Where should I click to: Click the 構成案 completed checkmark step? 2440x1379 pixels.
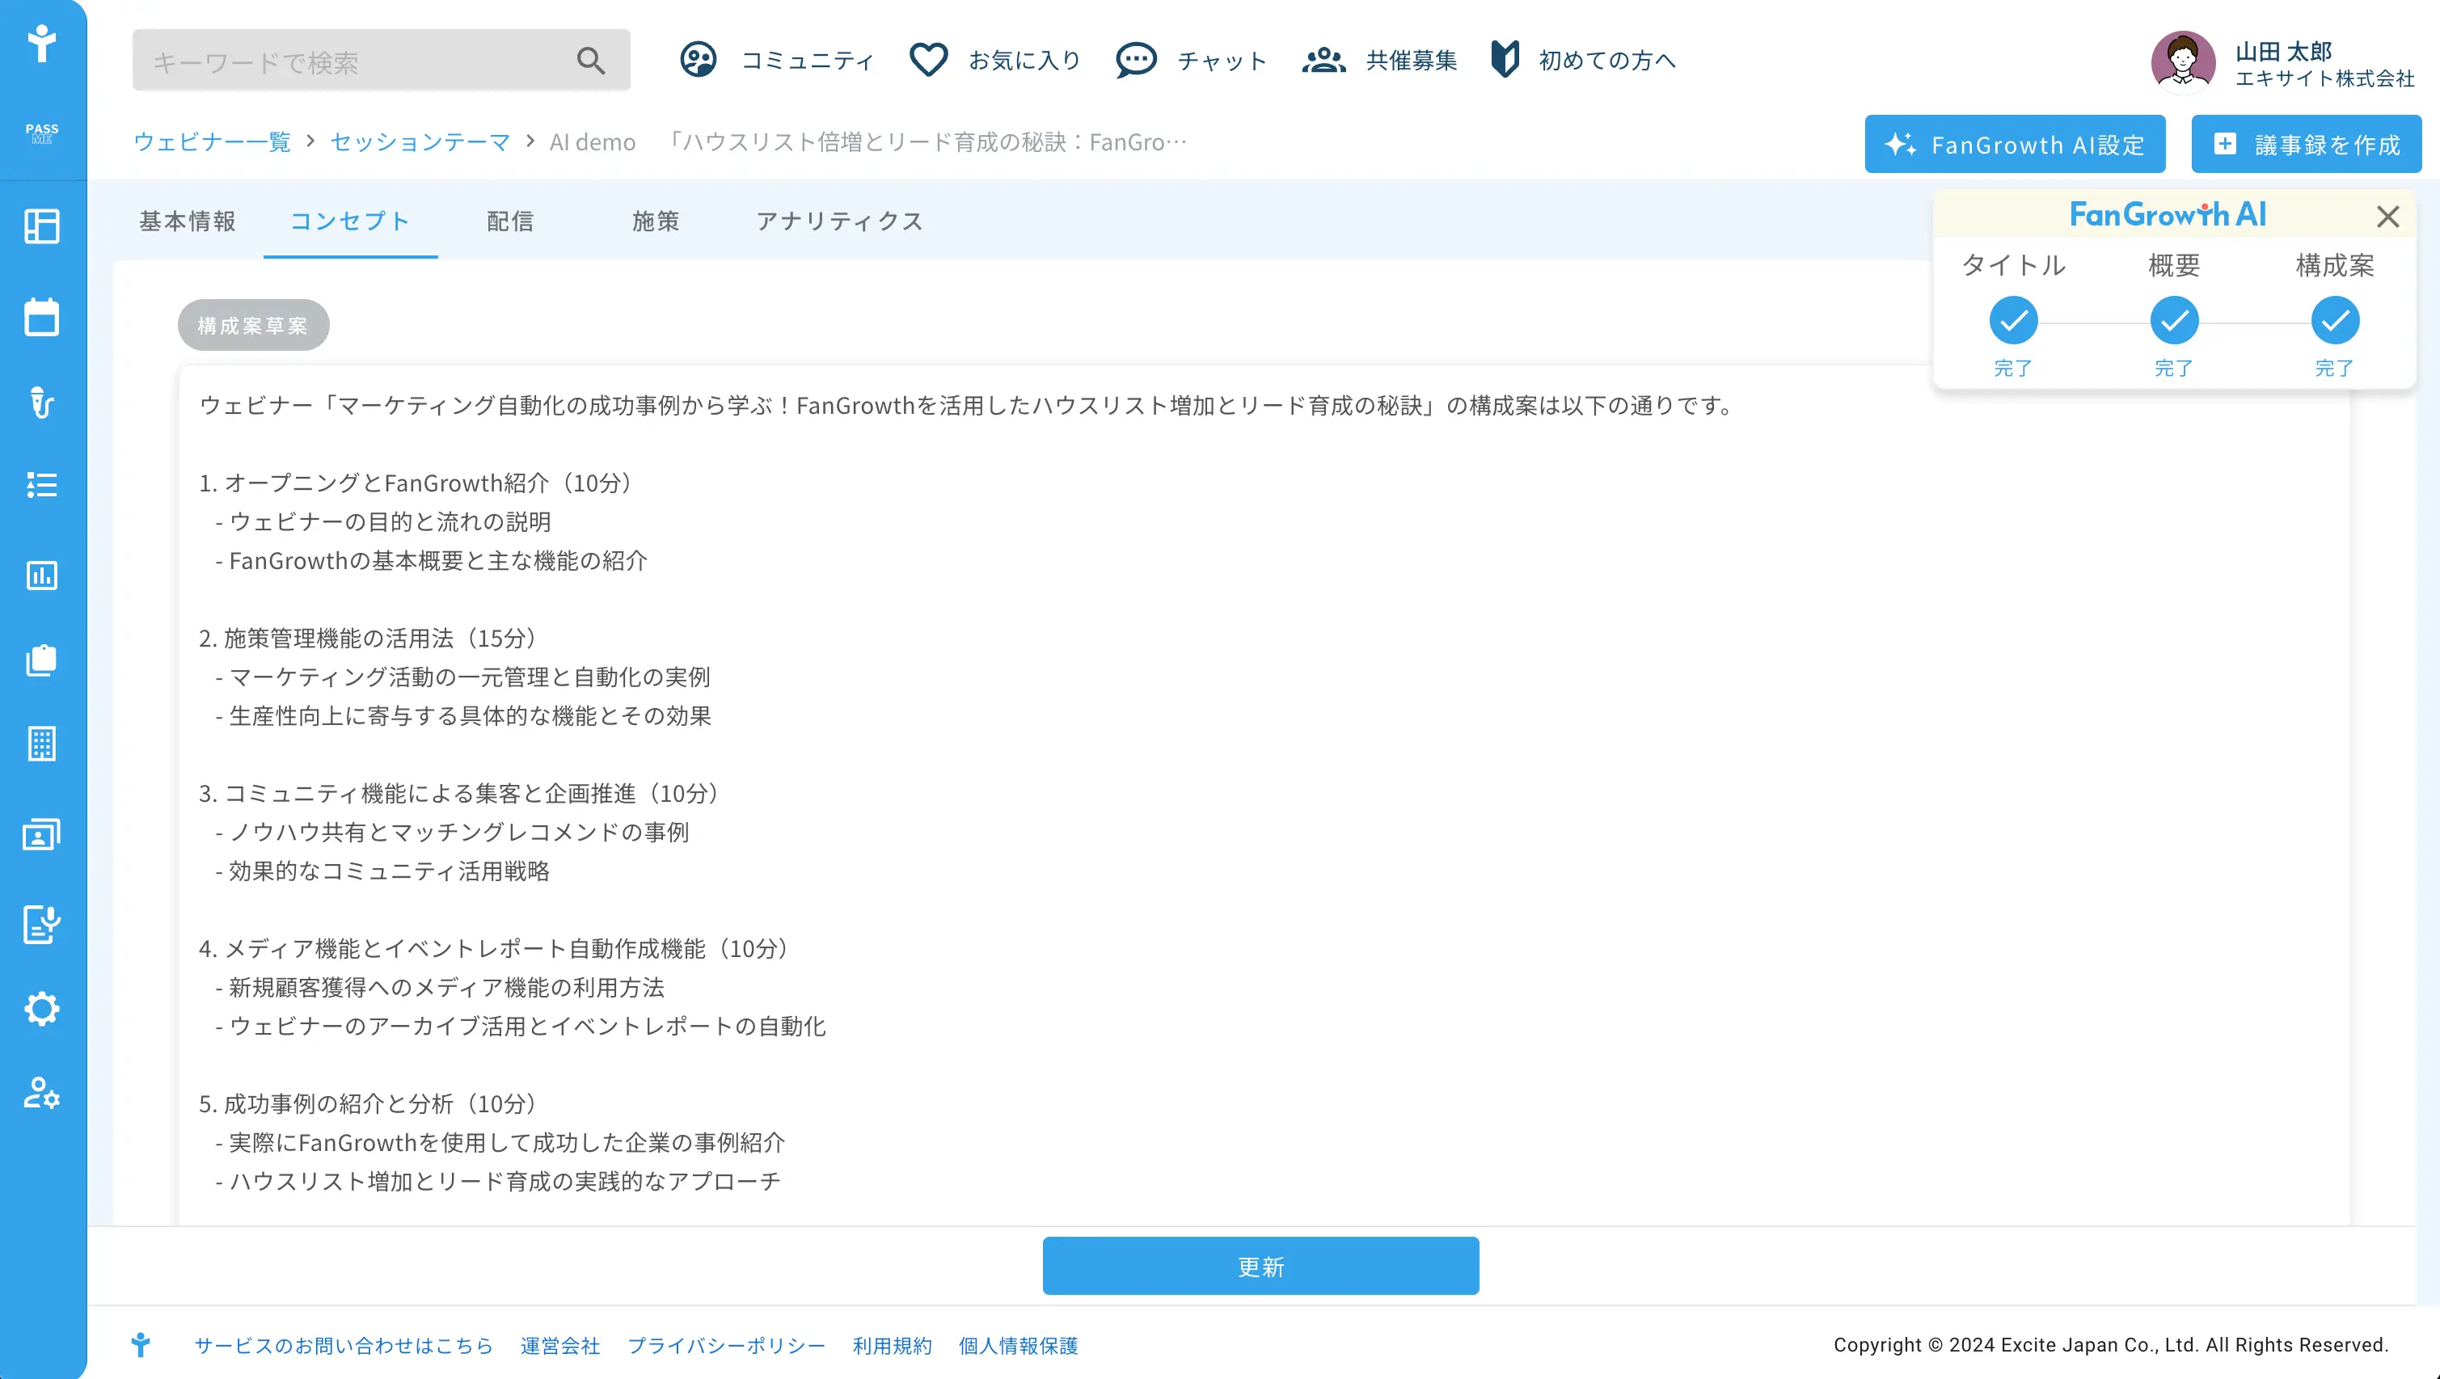(x=2335, y=320)
